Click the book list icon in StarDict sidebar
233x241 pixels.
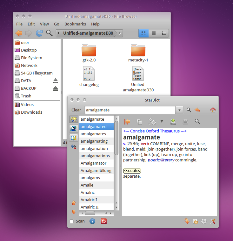(74, 129)
